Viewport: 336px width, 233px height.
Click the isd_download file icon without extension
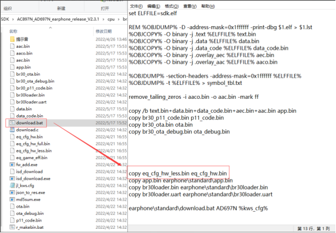pos(12,172)
